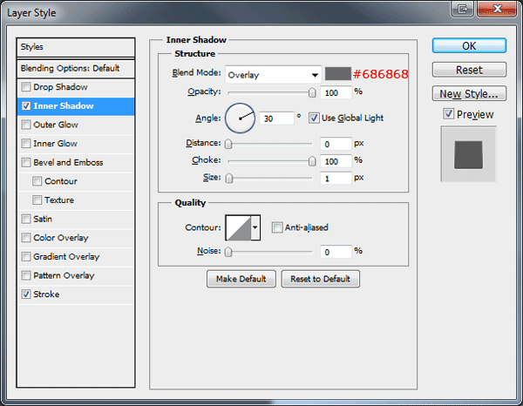Click the window restore icon in title bar
This screenshot has height=406, width=523.
click(x=462, y=9)
